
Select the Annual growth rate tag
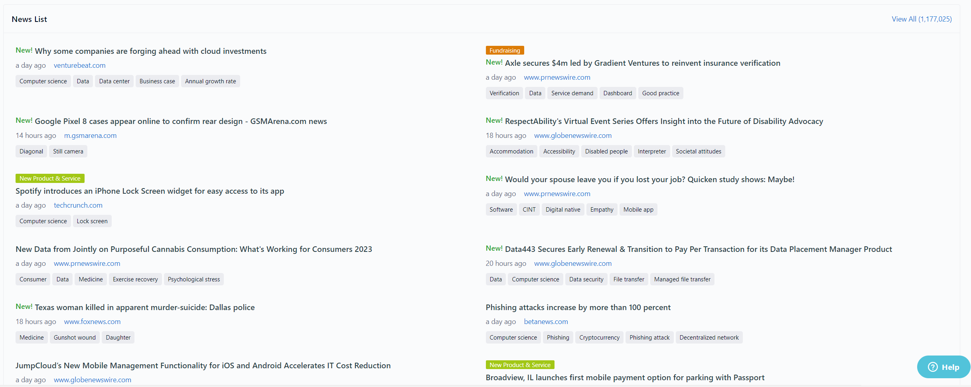coord(210,81)
